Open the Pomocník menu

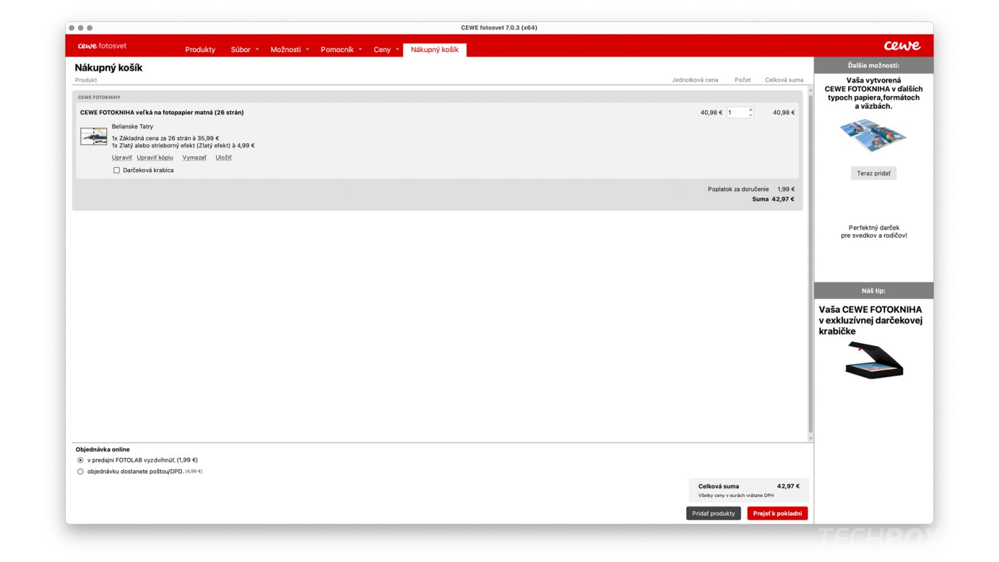click(x=337, y=49)
